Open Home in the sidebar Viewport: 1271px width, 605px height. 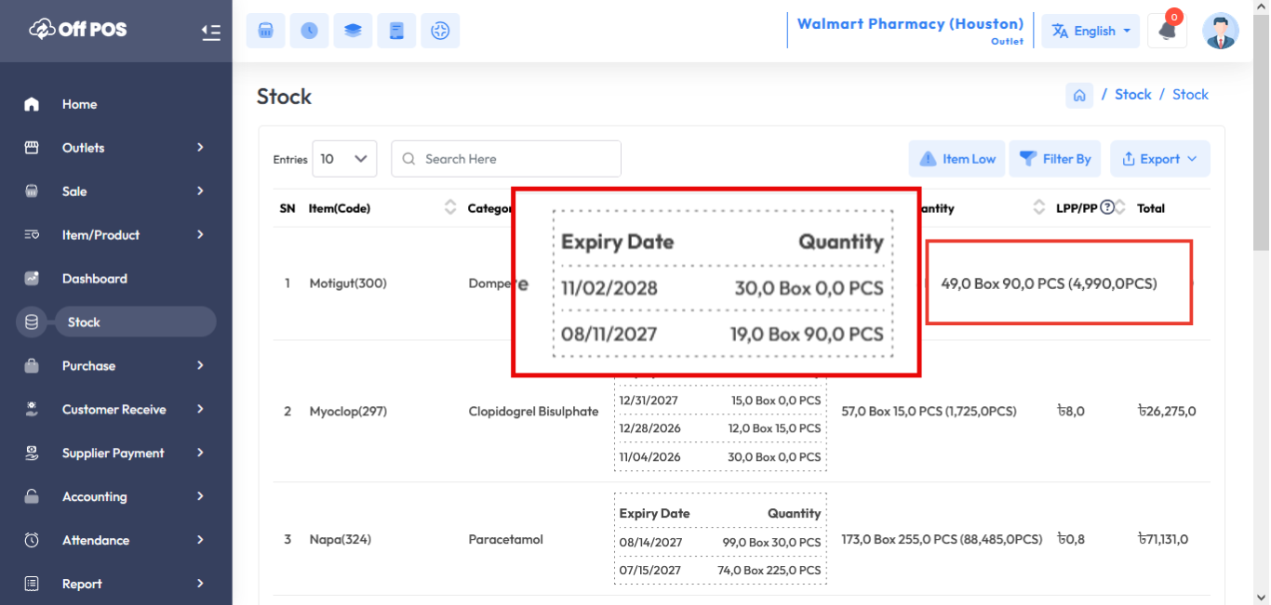point(80,104)
